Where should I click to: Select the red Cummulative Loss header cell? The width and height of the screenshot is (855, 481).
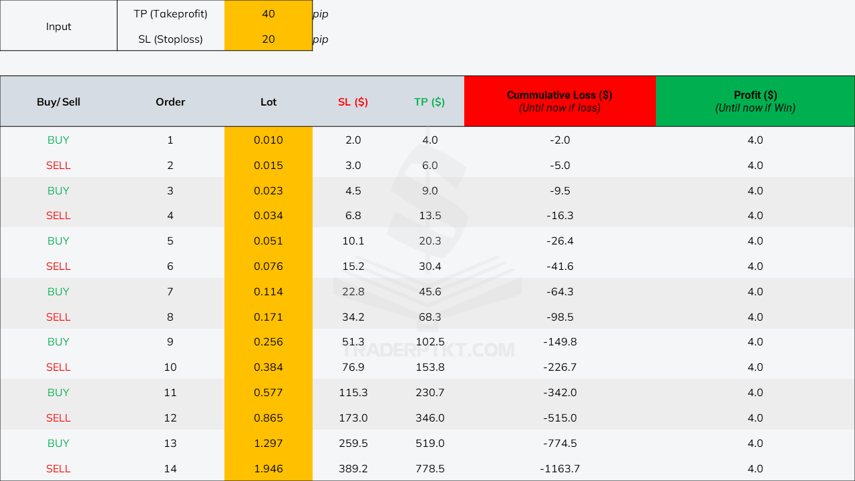[x=560, y=101]
